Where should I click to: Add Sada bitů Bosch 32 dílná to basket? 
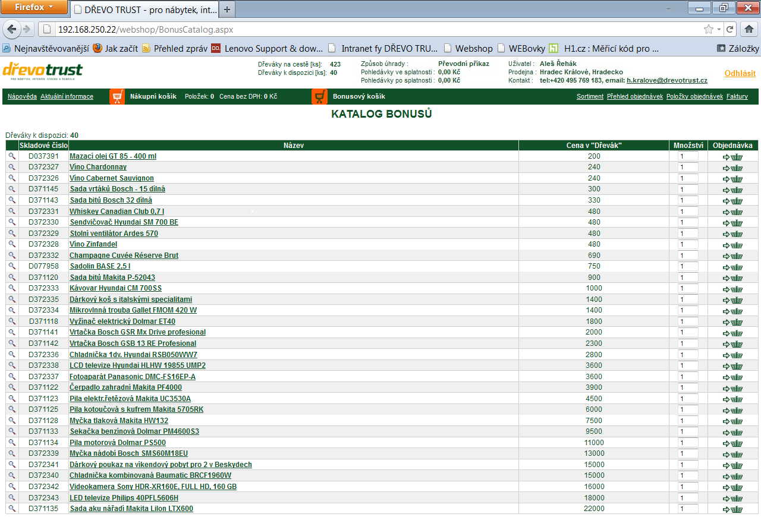point(733,201)
